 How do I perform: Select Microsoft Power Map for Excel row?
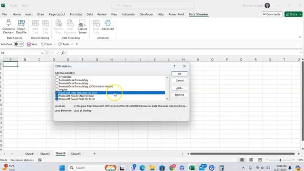click(110, 96)
